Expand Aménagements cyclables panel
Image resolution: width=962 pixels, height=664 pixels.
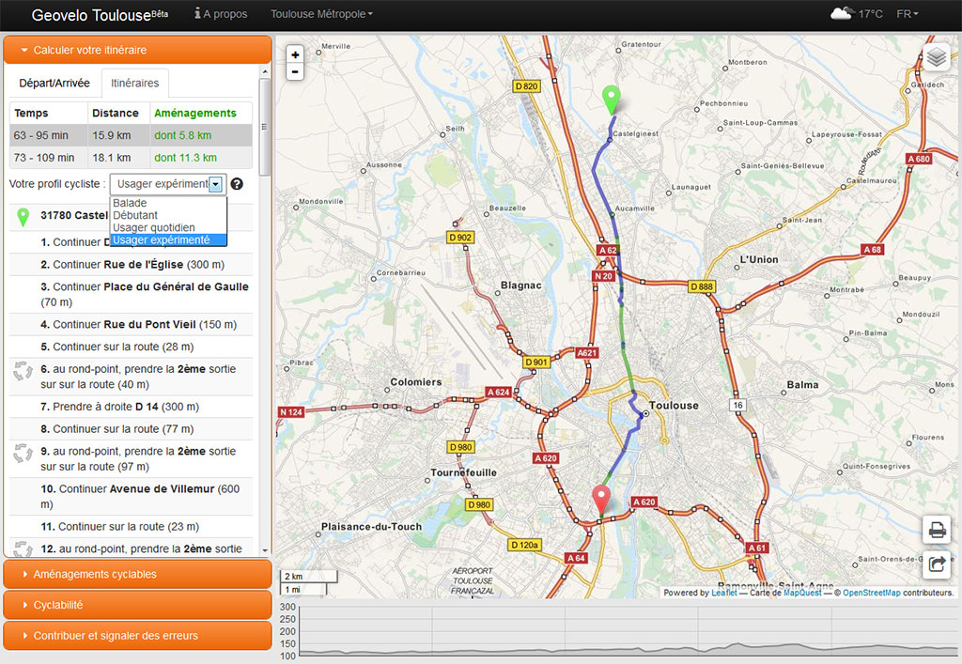pos(137,574)
